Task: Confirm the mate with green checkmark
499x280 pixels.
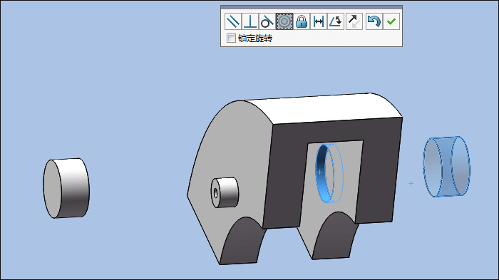Action: click(x=391, y=21)
